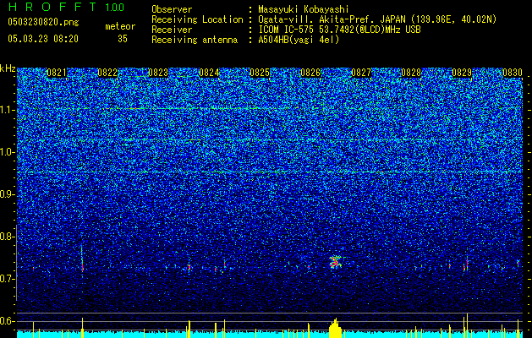Viewport: 532px width, 338px height.
Task: Select the date stamp 05.03.23 08:20
Action: [x=43, y=39]
